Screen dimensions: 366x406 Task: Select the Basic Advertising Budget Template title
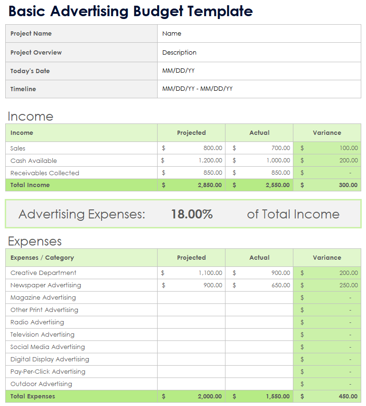coord(131,11)
